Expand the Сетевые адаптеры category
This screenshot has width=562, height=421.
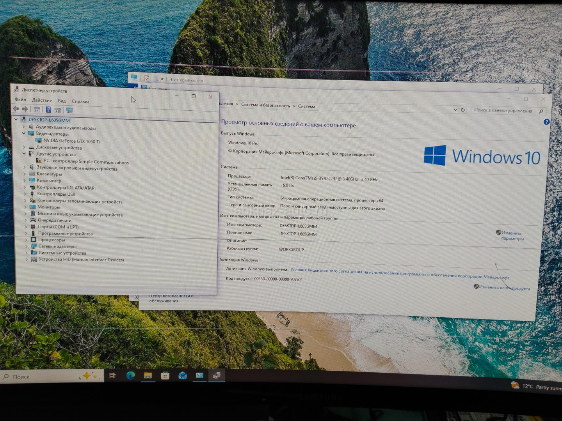(x=26, y=246)
